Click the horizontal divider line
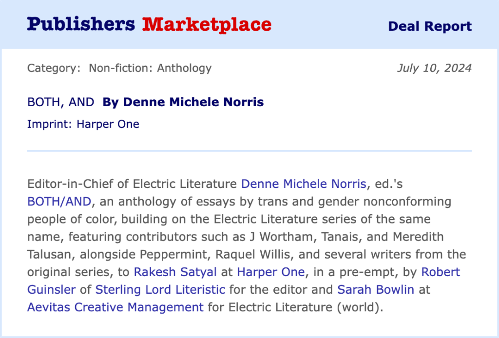The image size is (499, 338). (249, 151)
